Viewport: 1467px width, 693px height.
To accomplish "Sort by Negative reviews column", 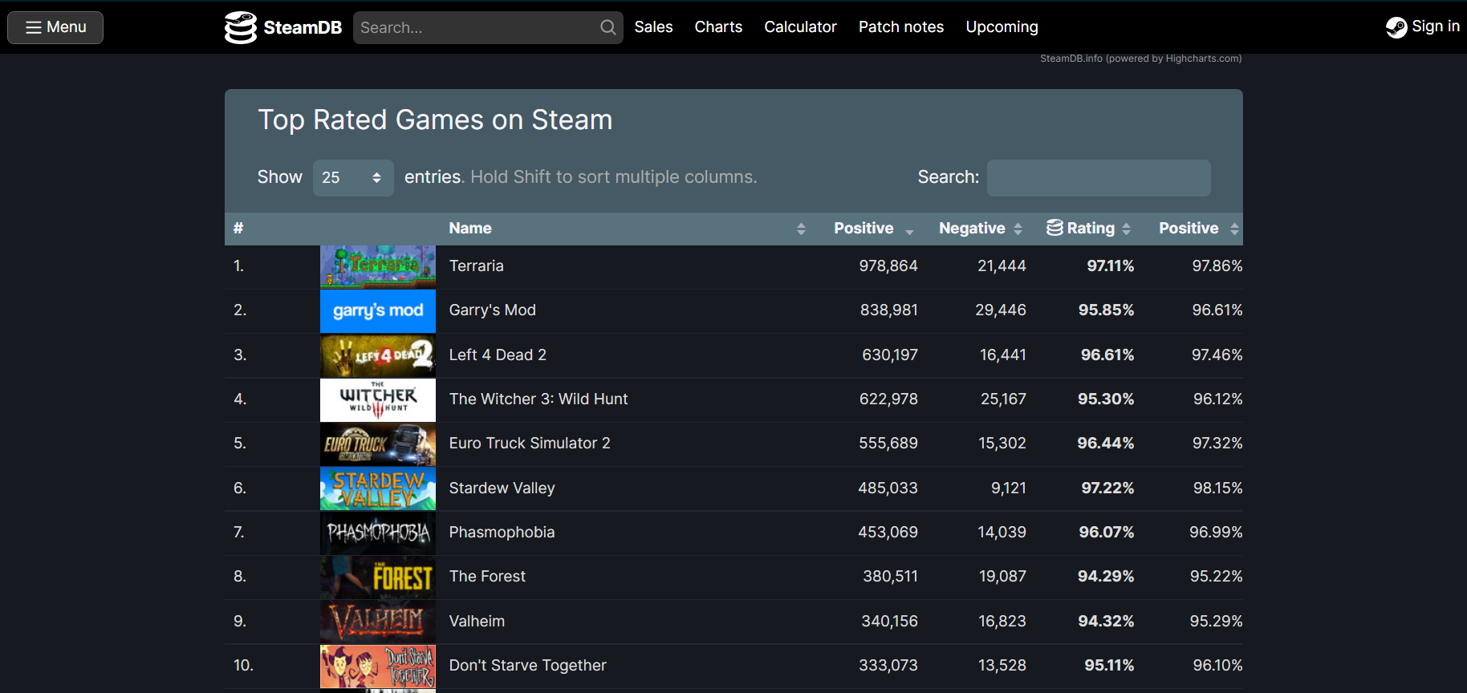I will point(981,229).
